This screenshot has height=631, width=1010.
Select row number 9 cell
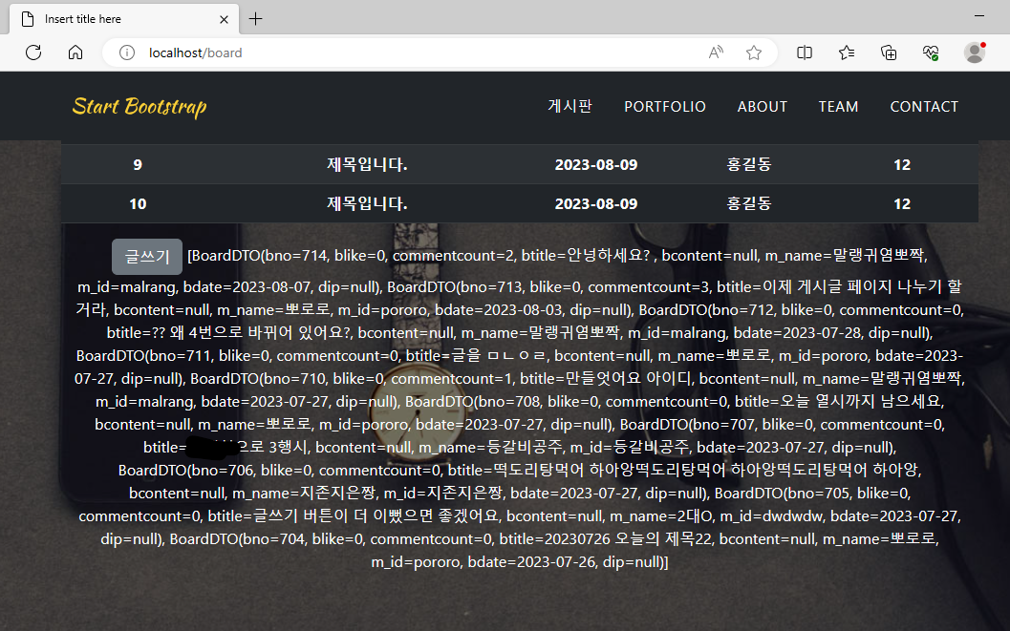pyautogui.click(x=138, y=164)
